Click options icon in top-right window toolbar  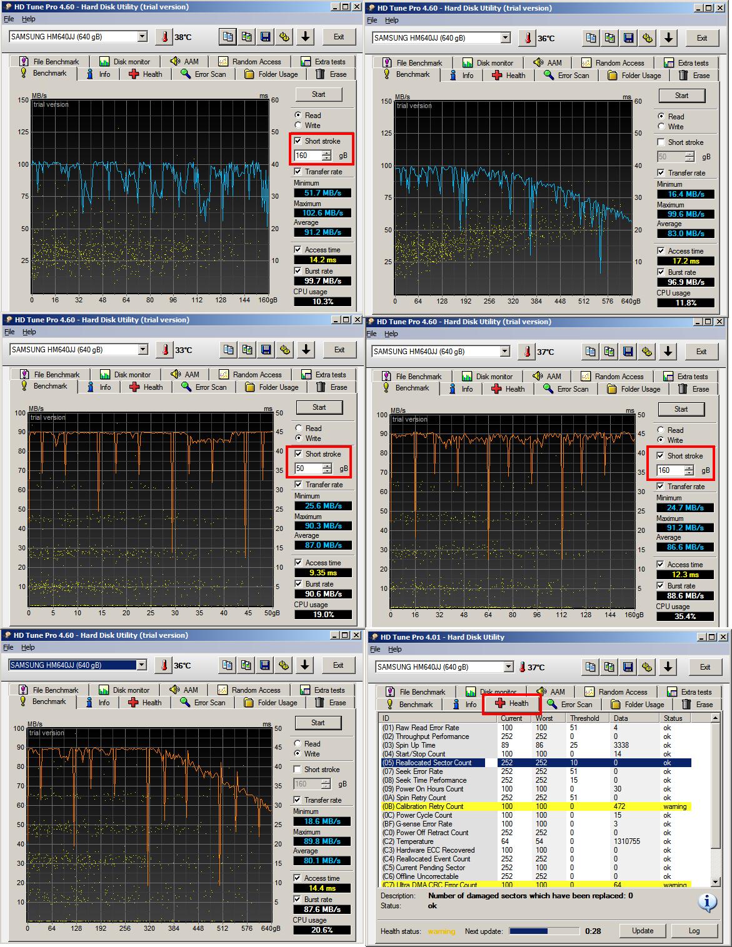point(648,38)
